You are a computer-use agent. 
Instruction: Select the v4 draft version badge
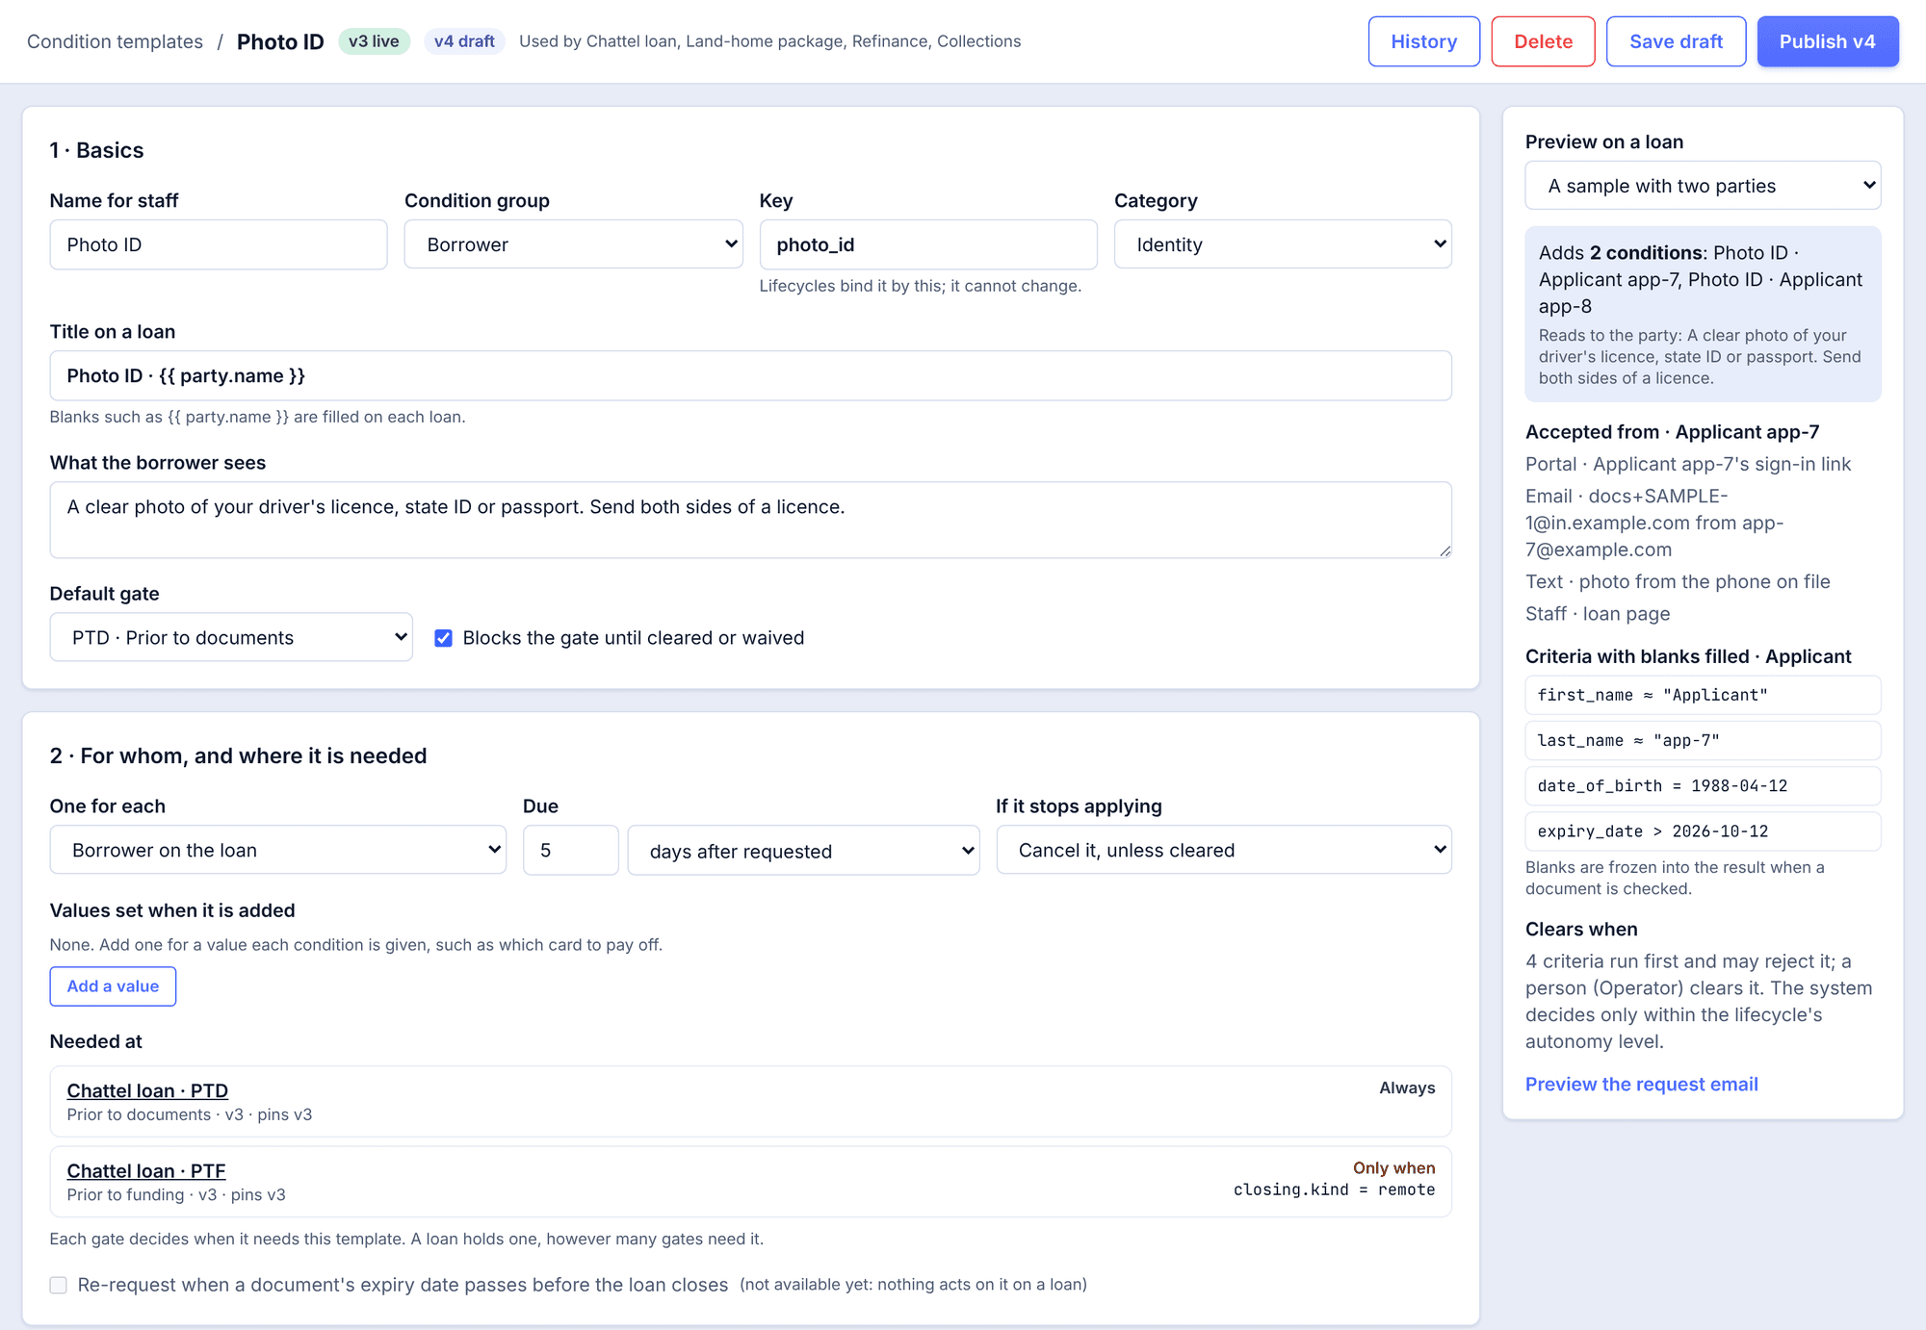click(x=464, y=41)
